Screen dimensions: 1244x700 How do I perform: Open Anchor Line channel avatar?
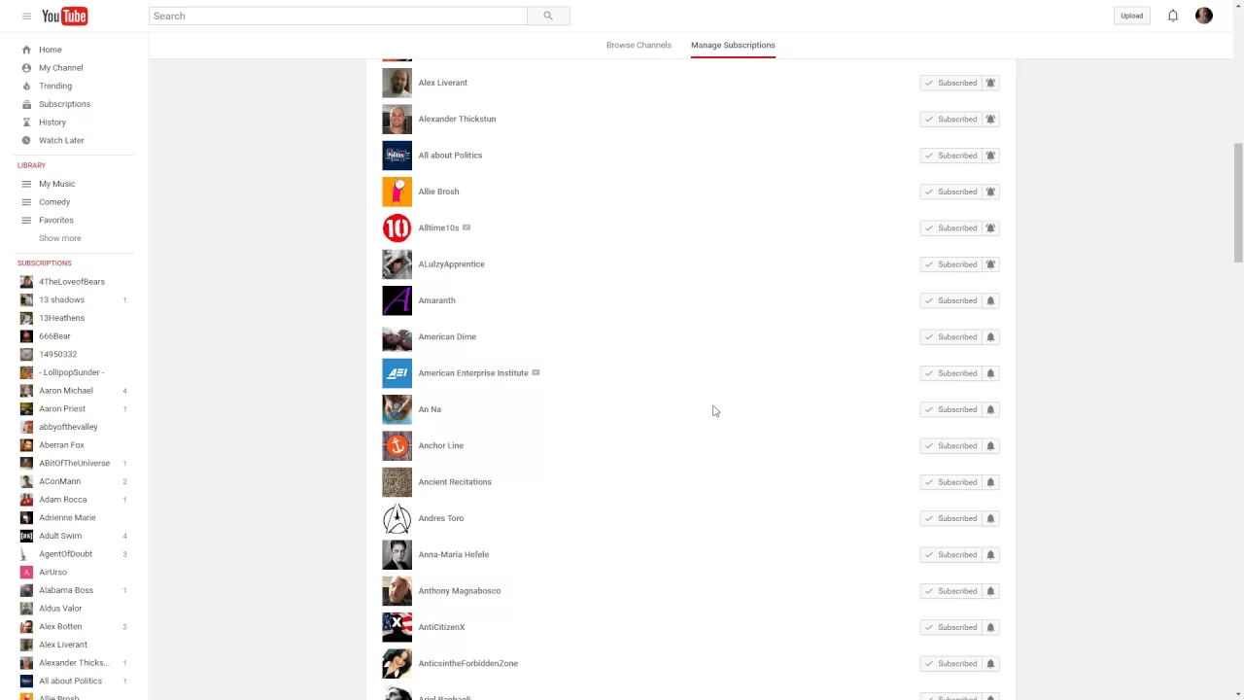(x=397, y=445)
